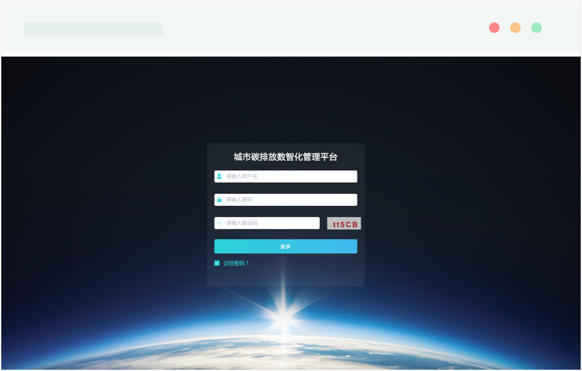Viewport: 582px width, 371px height.
Task: Click the username input field
Action: coord(286,176)
